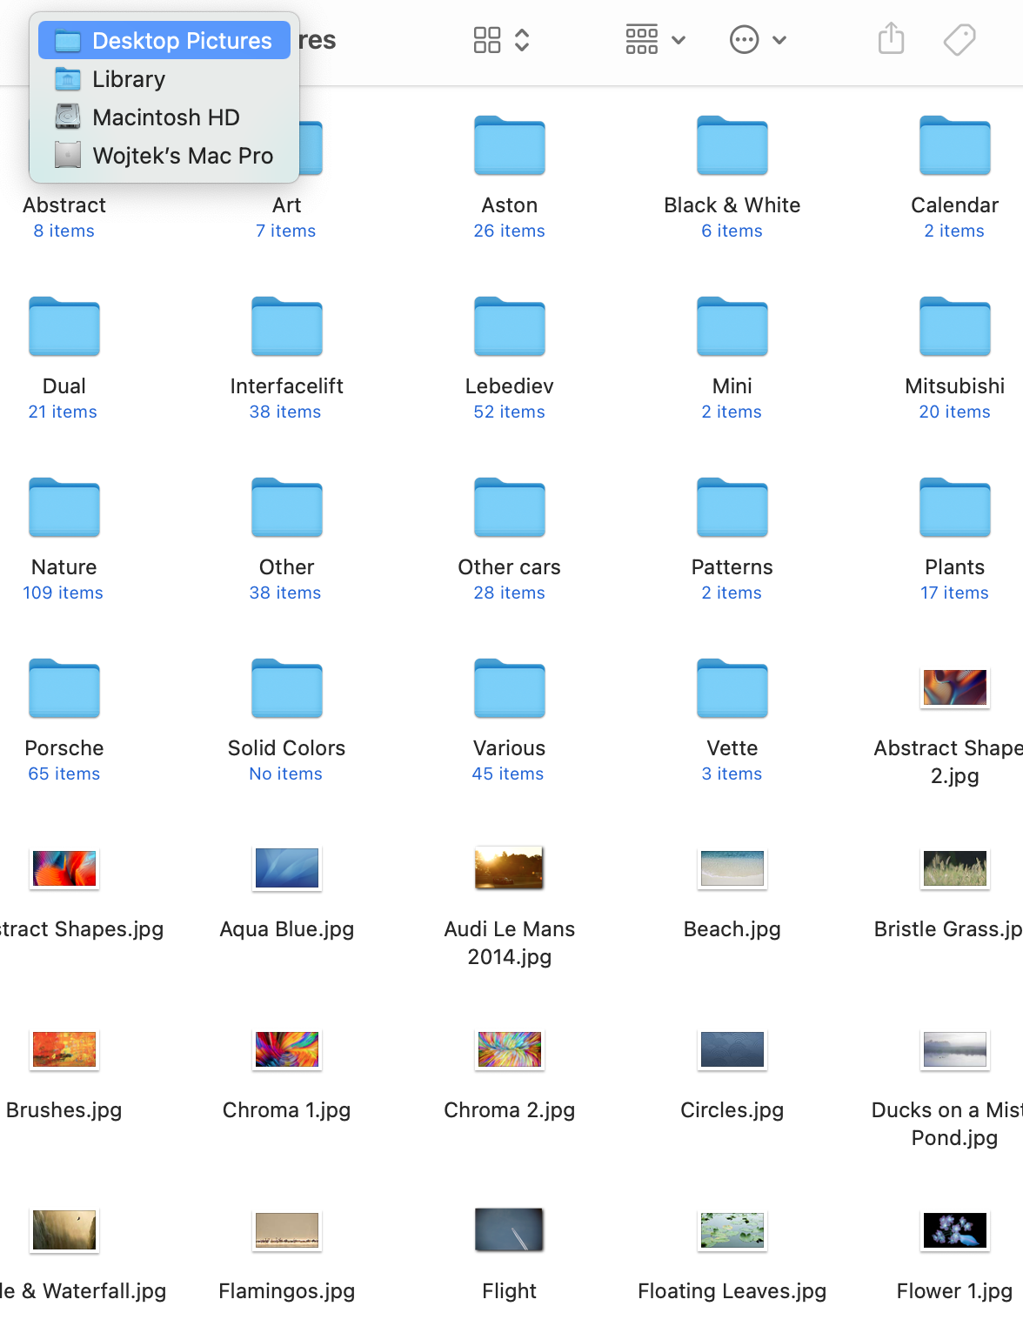The width and height of the screenshot is (1023, 1333).
Task: Switch to icon view using the grid icon
Action: (487, 40)
